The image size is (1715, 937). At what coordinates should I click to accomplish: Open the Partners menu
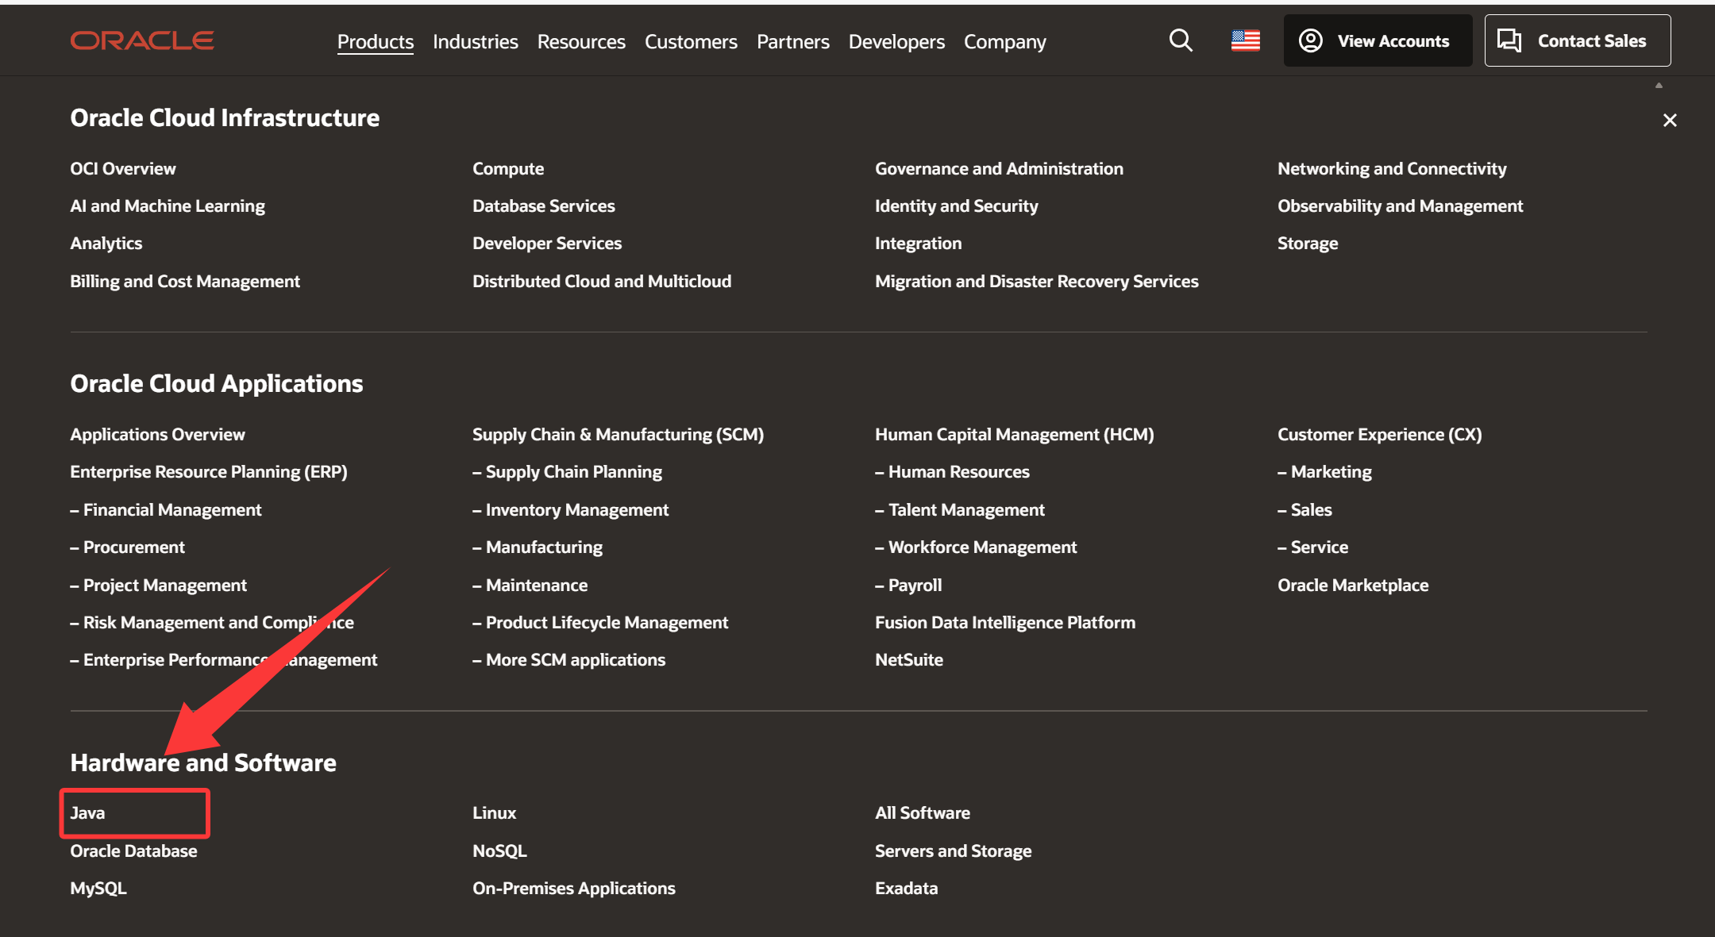point(792,41)
